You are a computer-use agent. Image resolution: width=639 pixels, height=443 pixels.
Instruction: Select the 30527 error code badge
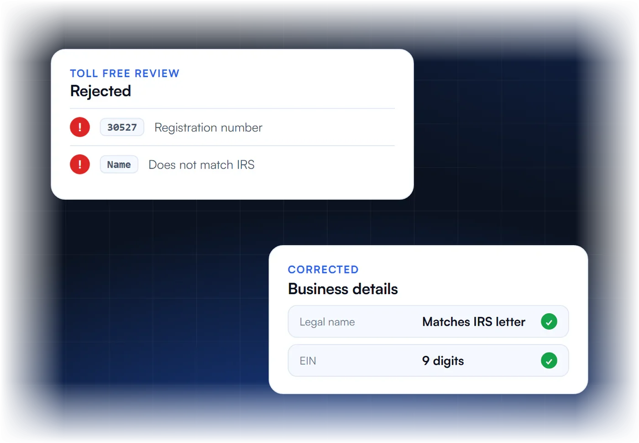click(122, 127)
